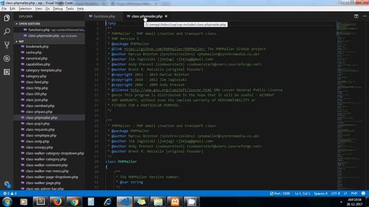
Task: Close the class-phpmailer.php tab
Action: coord(166,16)
